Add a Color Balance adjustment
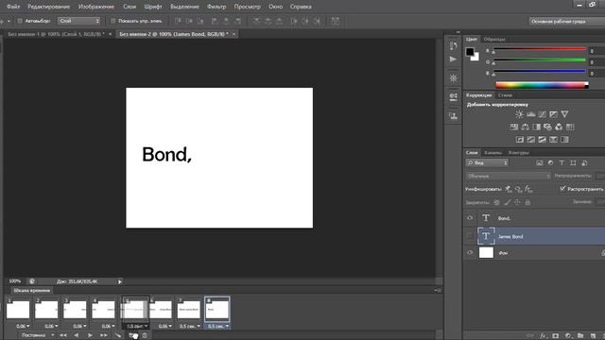Image resolution: width=605 pixels, height=340 pixels. point(526,127)
